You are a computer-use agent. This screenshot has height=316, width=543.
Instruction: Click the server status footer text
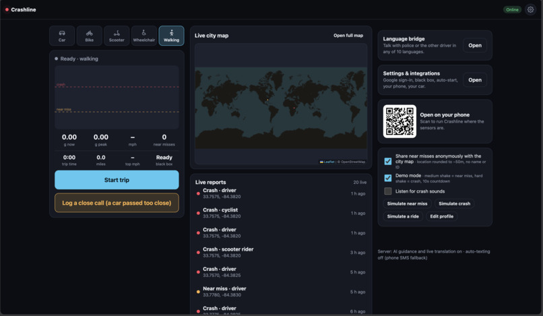point(434,255)
